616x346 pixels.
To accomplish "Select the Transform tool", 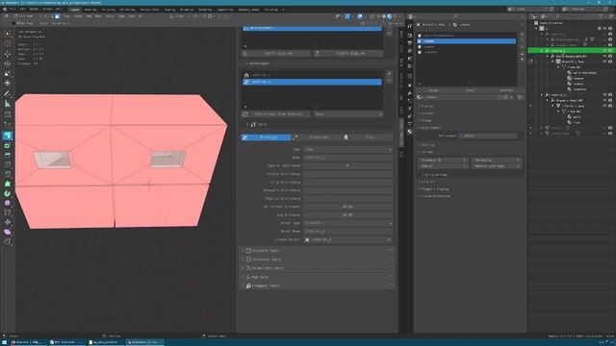I will 8,84.
